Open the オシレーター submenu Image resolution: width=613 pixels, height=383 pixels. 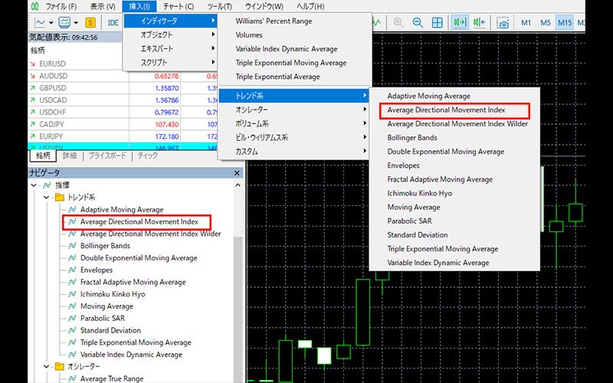(x=293, y=110)
